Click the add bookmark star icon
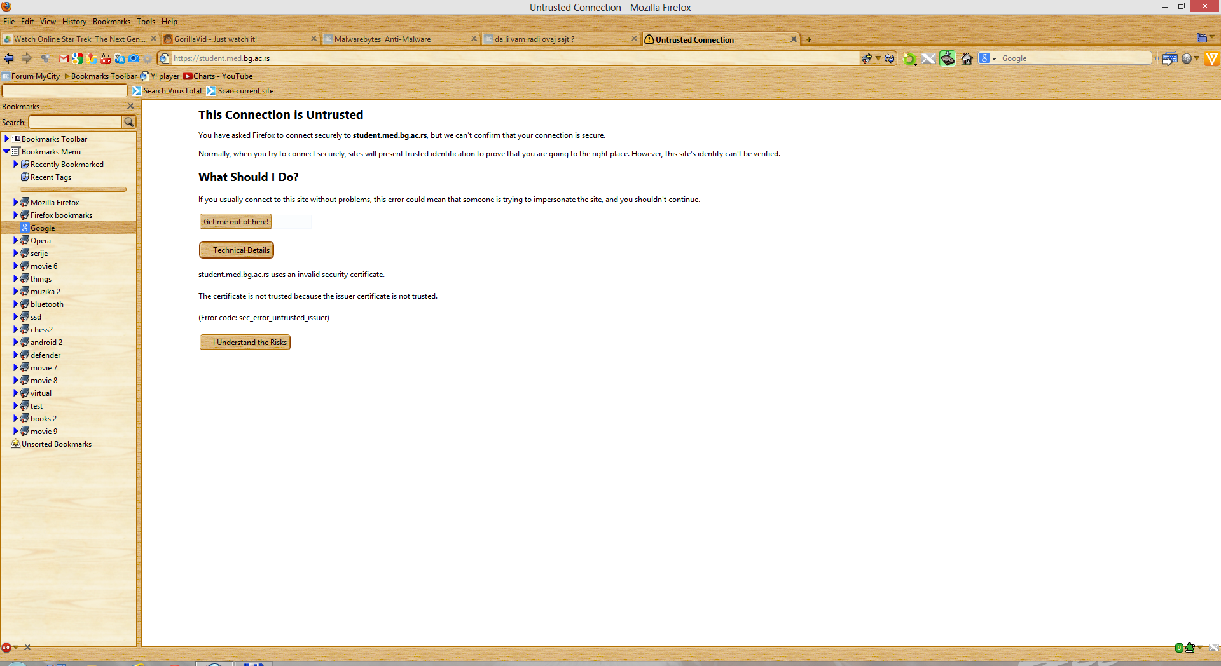 (866, 58)
